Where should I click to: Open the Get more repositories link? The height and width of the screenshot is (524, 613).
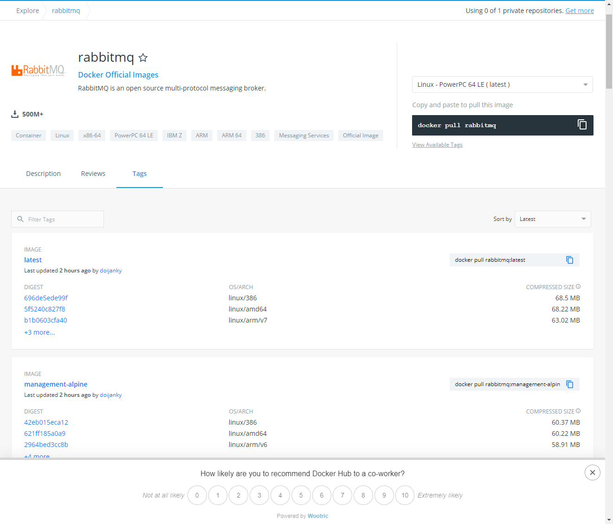click(580, 11)
